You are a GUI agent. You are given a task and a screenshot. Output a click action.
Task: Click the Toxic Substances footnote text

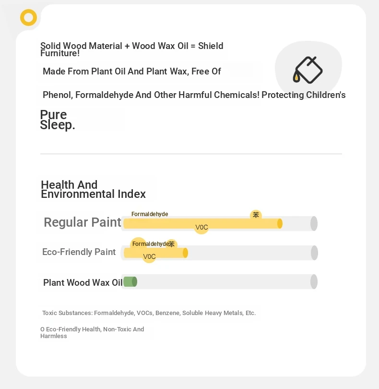pyautogui.click(x=149, y=313)
